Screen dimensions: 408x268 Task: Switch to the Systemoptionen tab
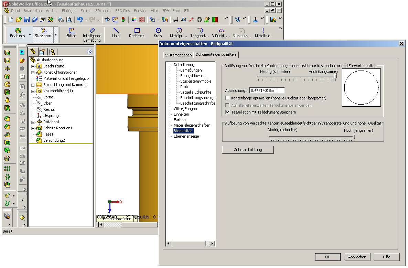[179, 55]
